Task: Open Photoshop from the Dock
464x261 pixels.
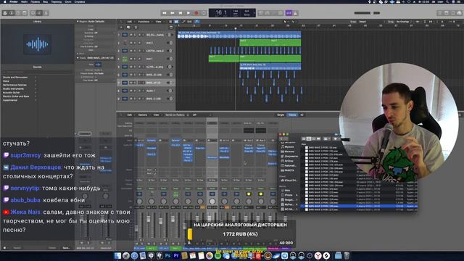Action: point(167,255)
